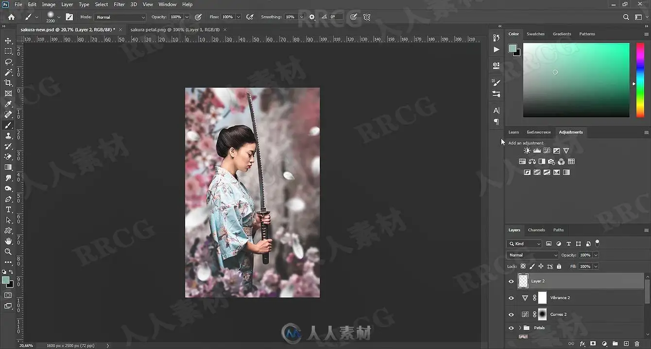Screen dimensions: 651x349
Task: Click the hue slider in Color panel
Action: [640, 80]
